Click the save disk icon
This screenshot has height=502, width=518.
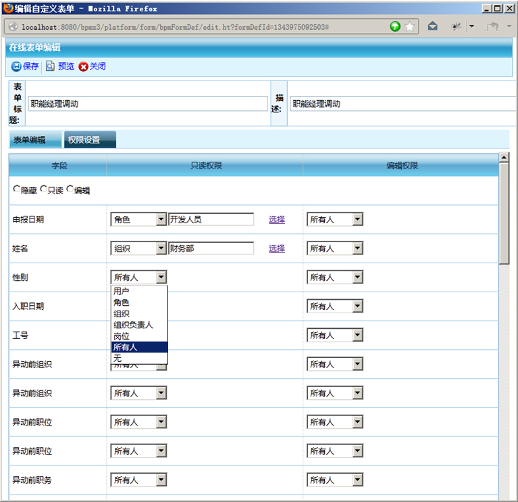pos(16,66)
